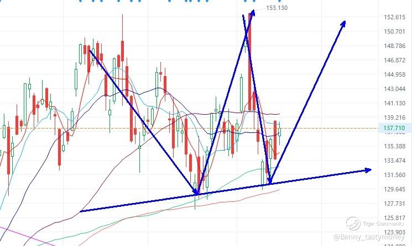The width and height of the screenshot is (412, 246).
Task: Select the 146.872 axis value
Action: click(x=394, y=60)
